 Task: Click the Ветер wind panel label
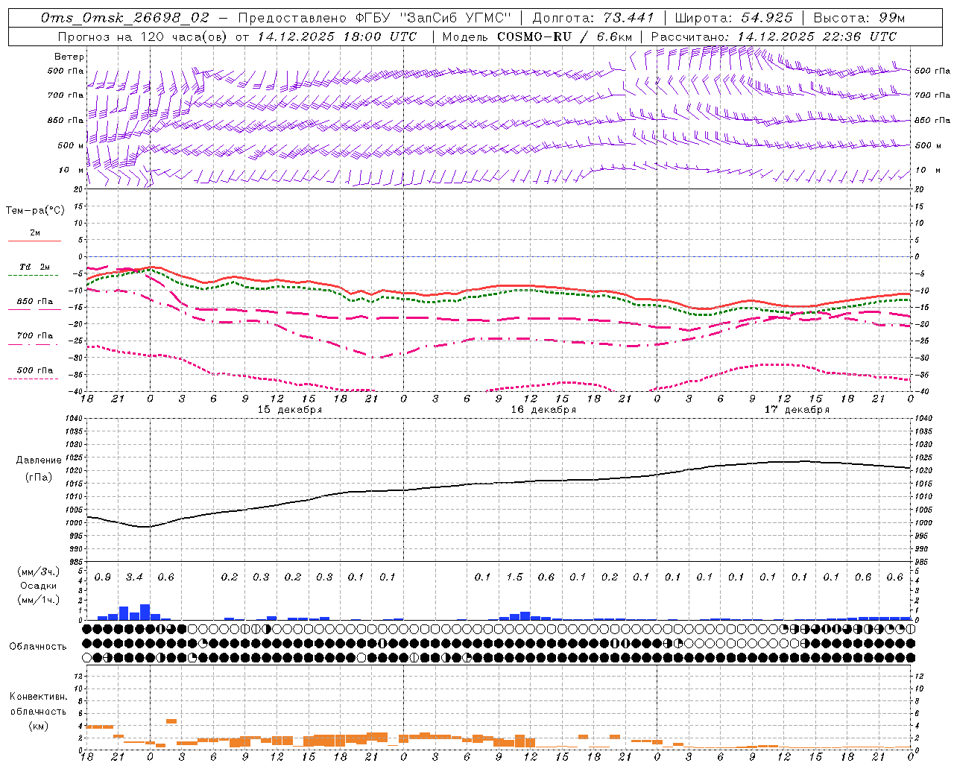pyautogui.click(x=69, y=57)
